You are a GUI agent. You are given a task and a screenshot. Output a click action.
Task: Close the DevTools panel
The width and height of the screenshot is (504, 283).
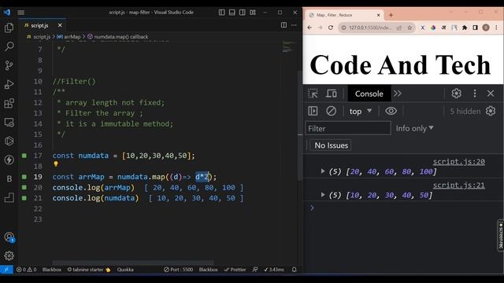(491, 94)
